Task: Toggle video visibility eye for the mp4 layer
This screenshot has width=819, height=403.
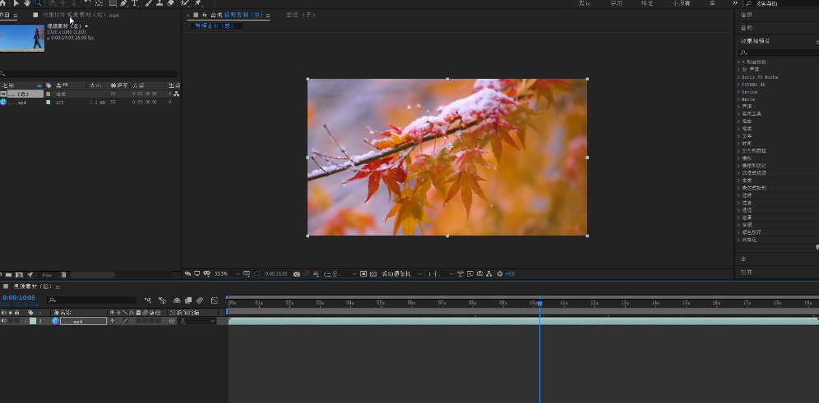Action: pos(3,321)
